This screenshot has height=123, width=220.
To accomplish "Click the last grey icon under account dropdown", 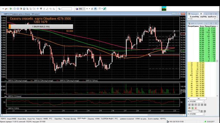I will pos(205,105).
